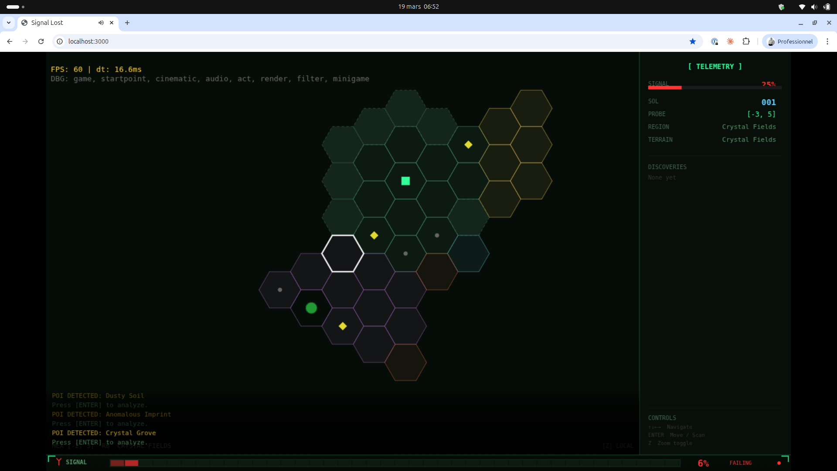Click the red signal antenna icon
The image size is (837, 471).
(59, 462)
